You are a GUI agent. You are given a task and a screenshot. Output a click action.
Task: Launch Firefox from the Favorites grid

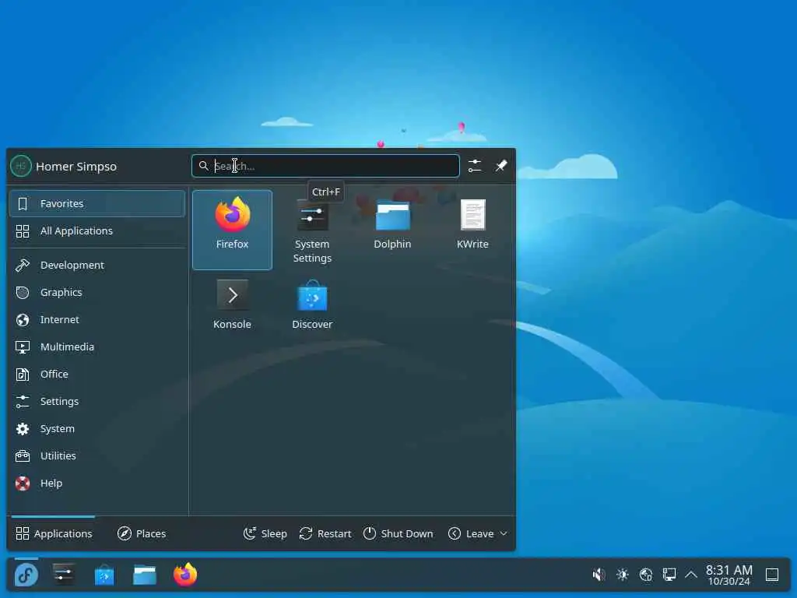(x=232, y=230)
